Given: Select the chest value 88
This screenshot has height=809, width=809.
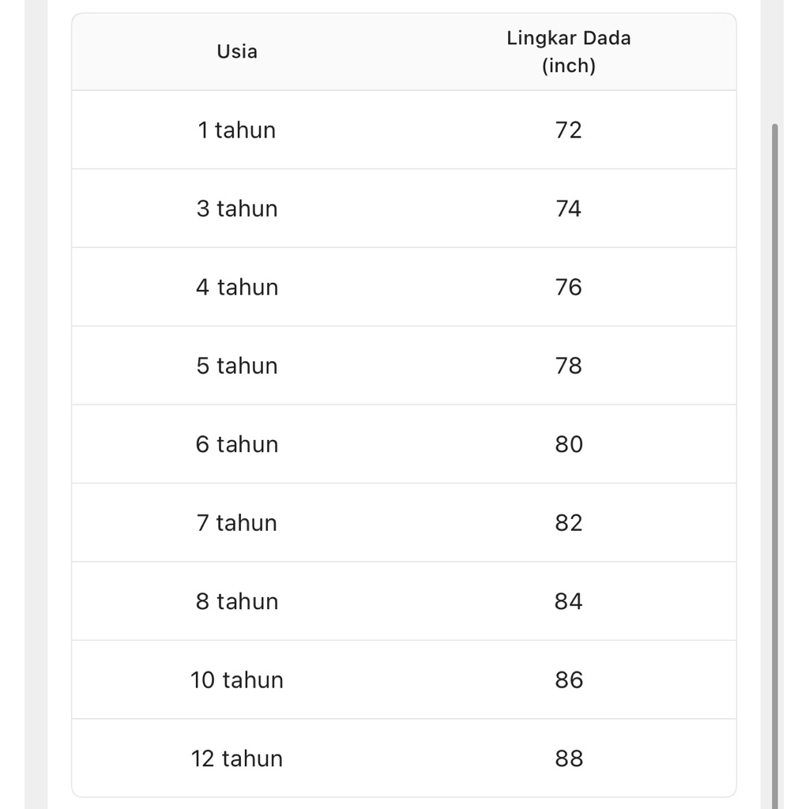Looking at the screenshot, I should coord(569,758).
